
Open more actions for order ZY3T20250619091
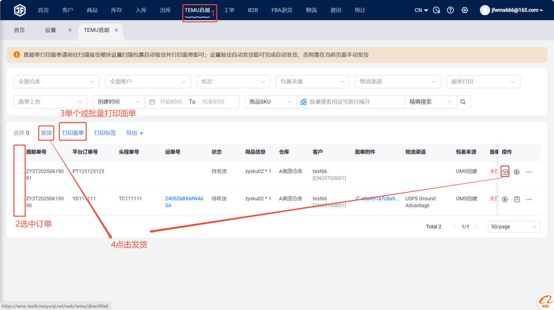point(529,172)
